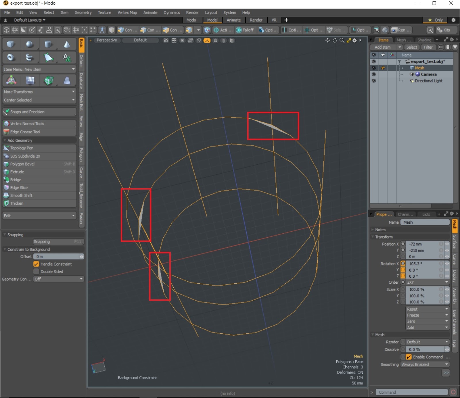Click the Falloff toolbar icon
The image size is (460, 398).
pyautogui.click(x=245, y=30)
